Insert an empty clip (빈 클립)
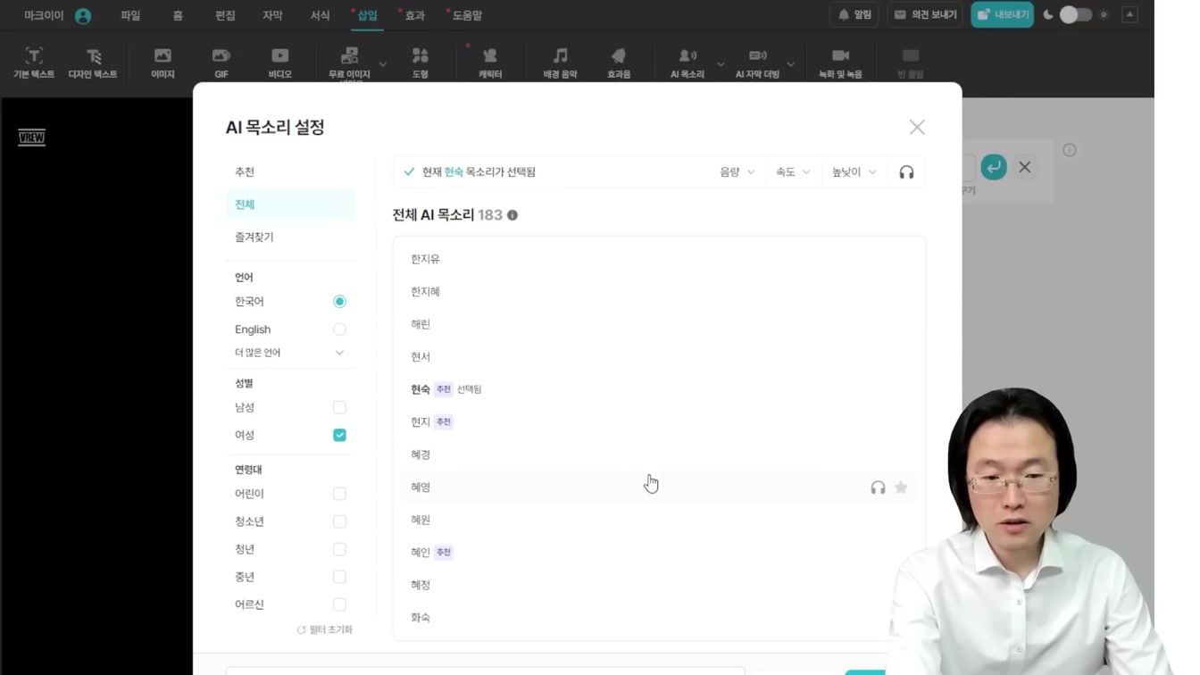Screen dimensions: 1200x675 [911, 62]
